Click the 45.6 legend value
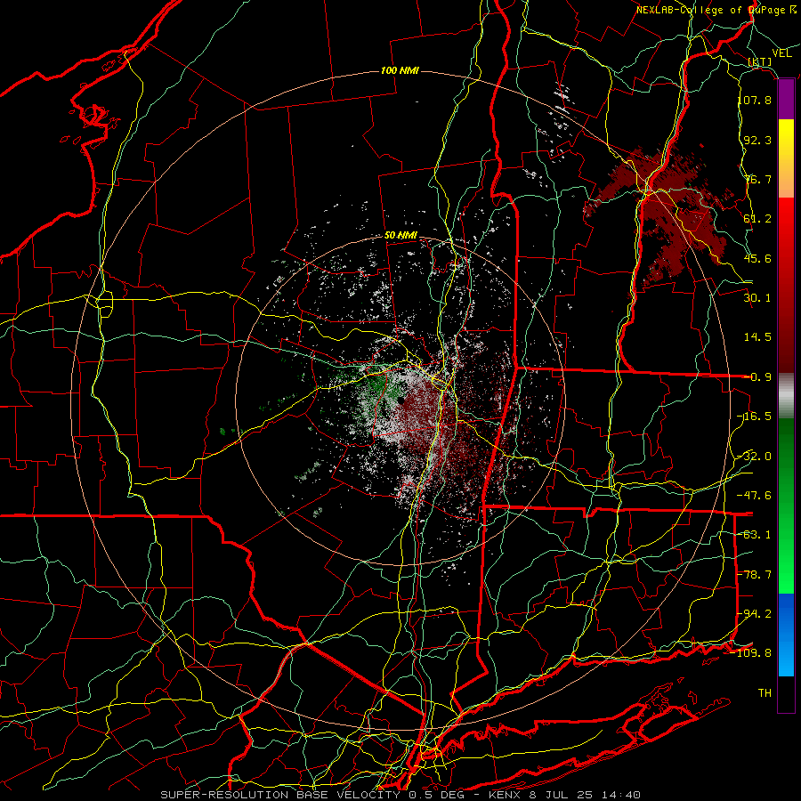 [x=757, y=258]
